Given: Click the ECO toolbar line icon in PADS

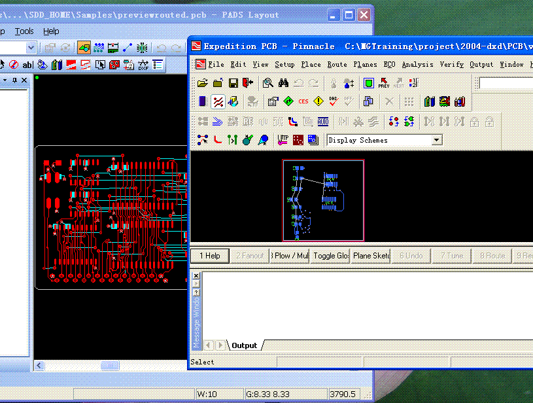Looking at the screenshot, I should 128,48.
